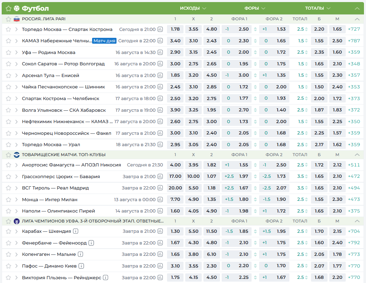Click the friendly matches handshake league icon
The height and width of the screenshot is (283, 366).
[16, 155]
